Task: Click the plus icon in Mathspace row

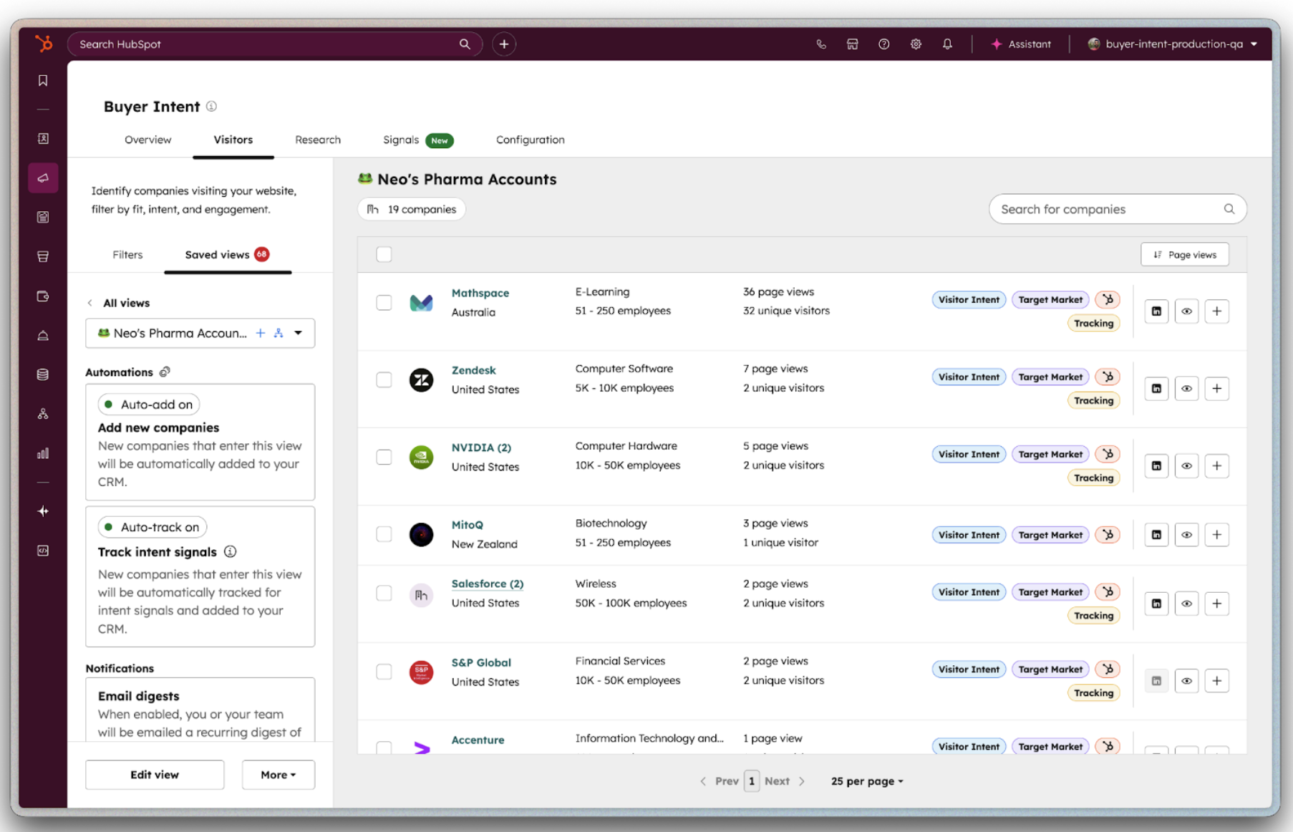Action: (1216, 311)
